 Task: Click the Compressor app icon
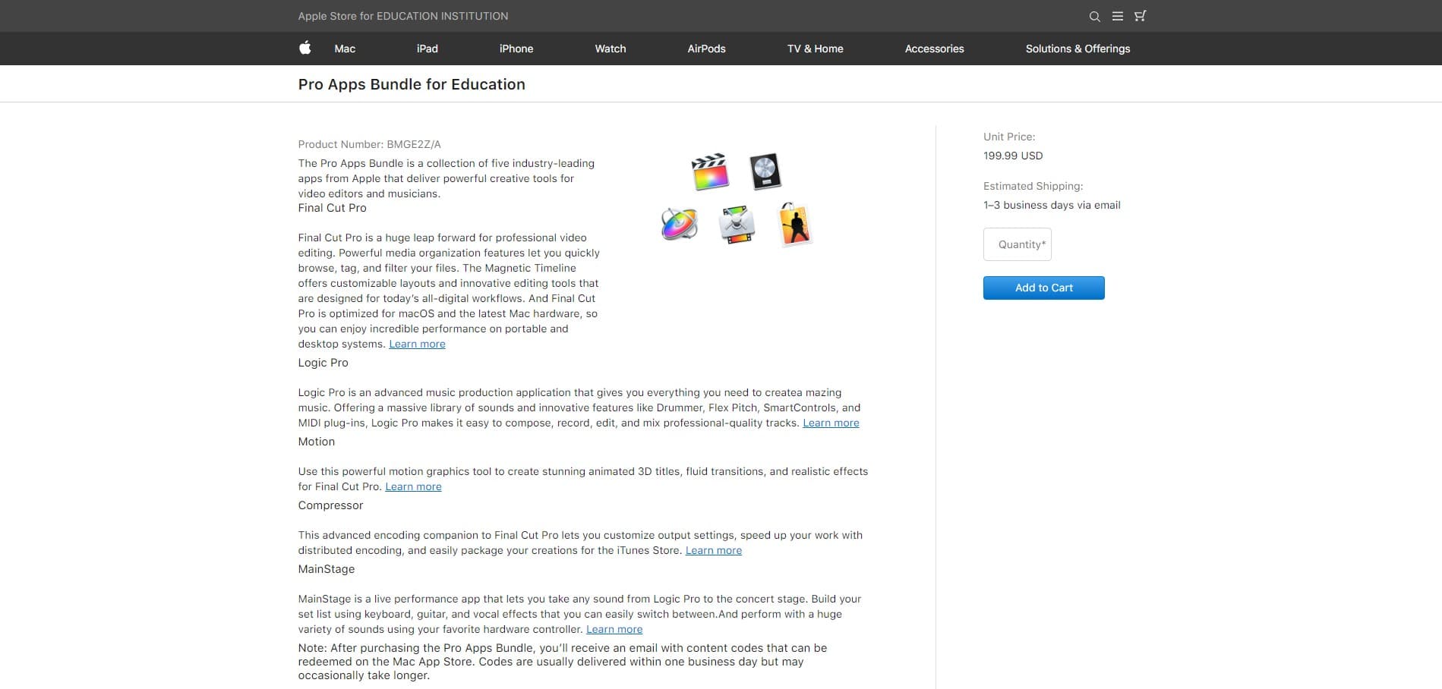(737, 225)
